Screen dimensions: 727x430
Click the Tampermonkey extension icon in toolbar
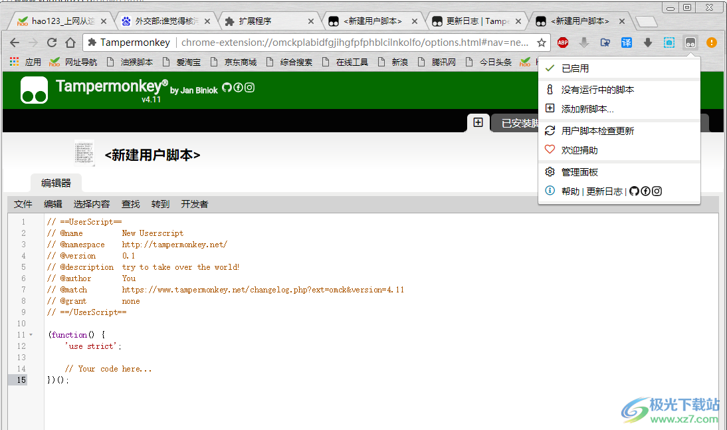690,43
